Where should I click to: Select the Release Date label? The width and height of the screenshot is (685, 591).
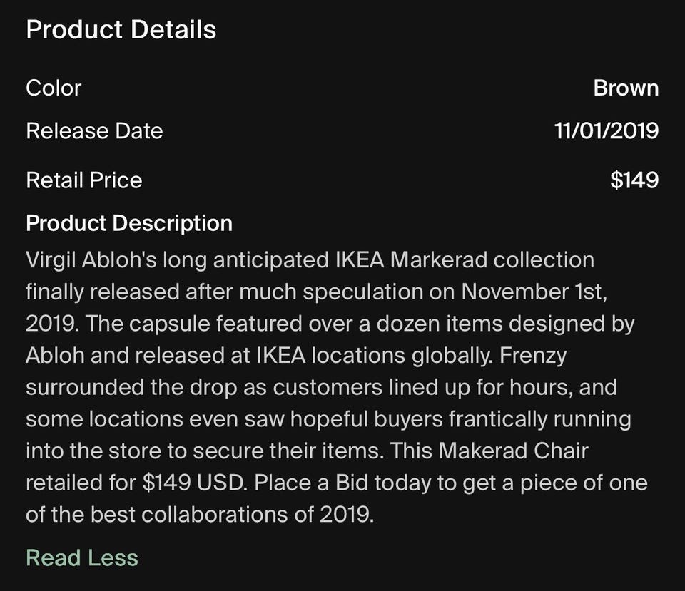click(94, 131)
